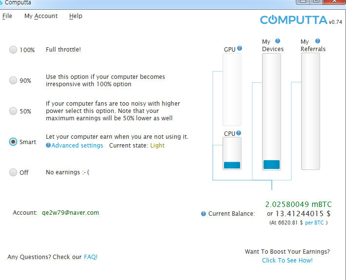Click the Advanced settings help icon
Screen dimensions: 346x280
click(x=48, y=145)
